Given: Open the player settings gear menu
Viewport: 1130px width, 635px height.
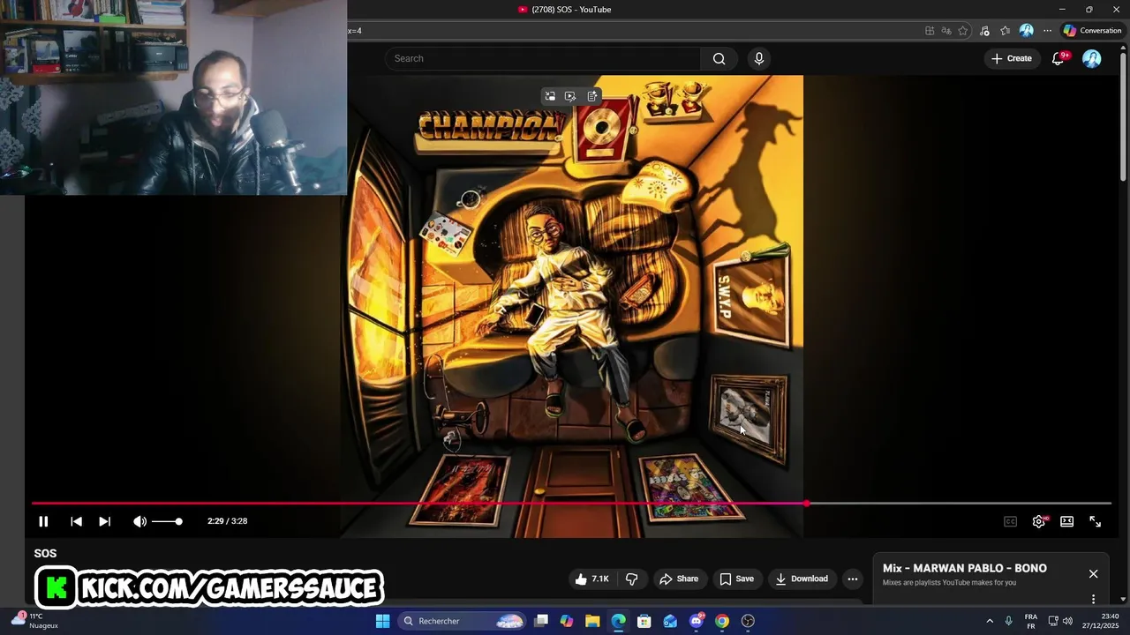Looking at the screenshot, I should (x=1039, y=521).
